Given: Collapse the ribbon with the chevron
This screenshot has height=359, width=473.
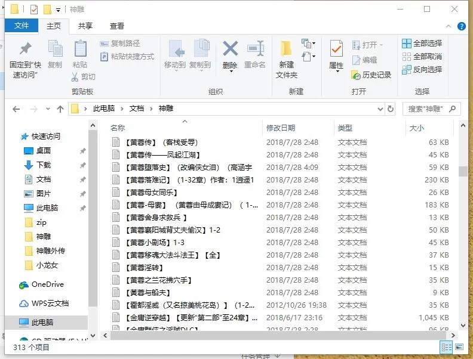Looking at the screenshot, I should pyautogui.click(x=449, y=26).
